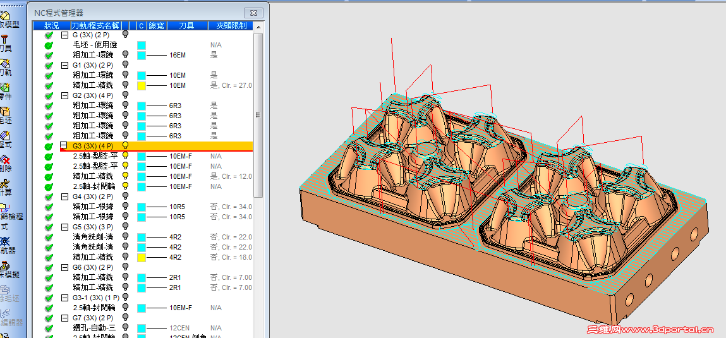Image resolution: width=726 pixels, height=338 pixels.
Task: Run the calculate (計算) sidebar tool
Action: point(6,188)
